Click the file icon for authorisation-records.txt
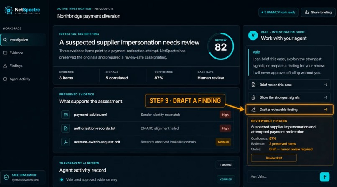The image size is (337, 187). click(x=66, y=128)
